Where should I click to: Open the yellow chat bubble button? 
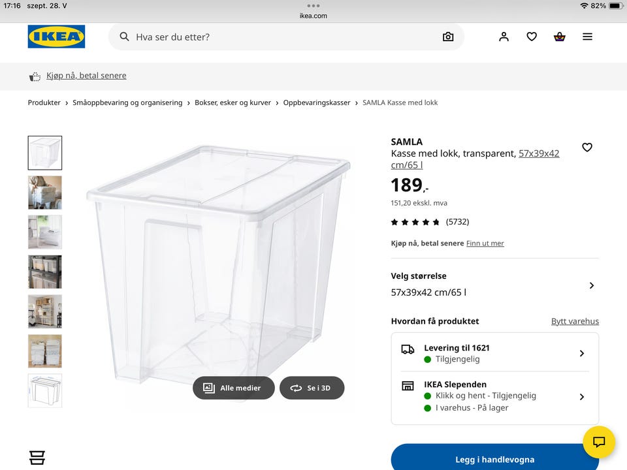[599, 442]
